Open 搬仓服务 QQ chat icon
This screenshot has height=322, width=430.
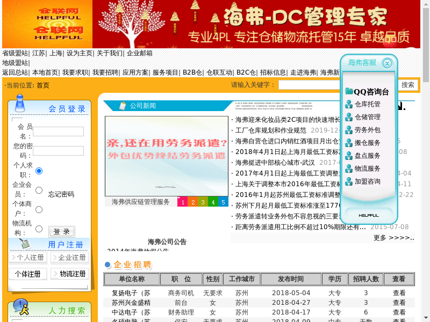point(348,143)
